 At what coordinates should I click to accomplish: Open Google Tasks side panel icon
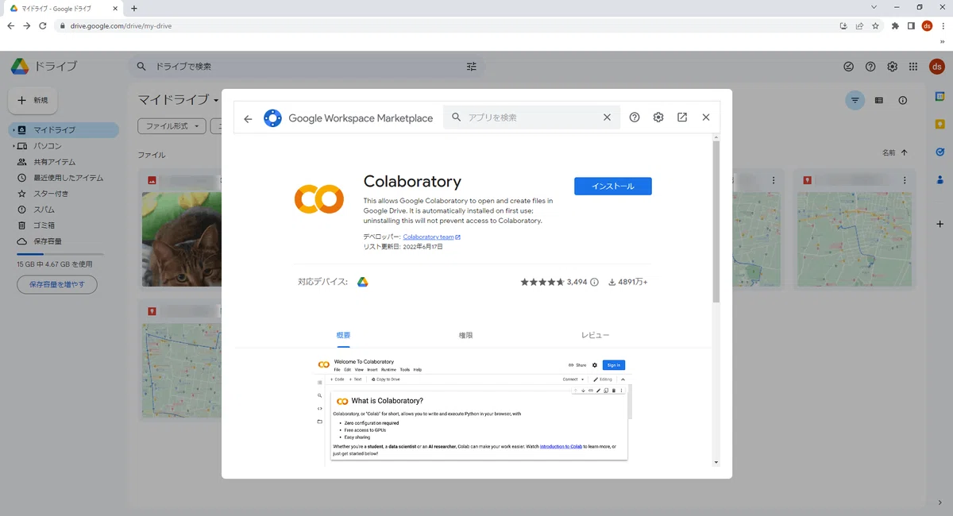tap(940, 152)
